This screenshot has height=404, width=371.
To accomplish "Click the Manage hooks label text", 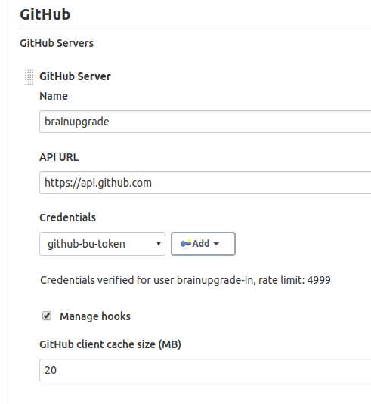I will click(95, 316).
